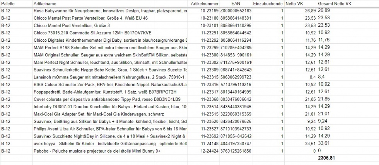
Task: Click EAN cell 4043197330747
Action: click(x=236, y=143)
